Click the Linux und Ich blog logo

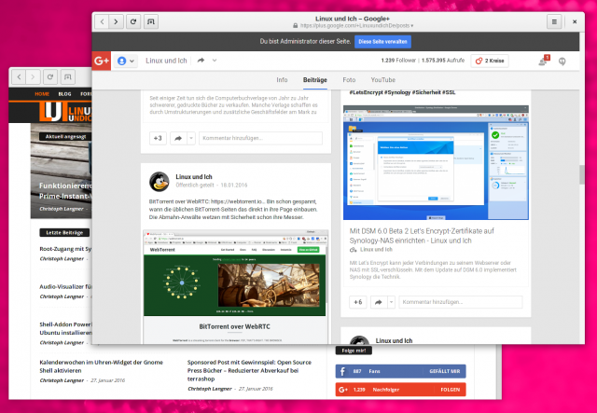65,113
